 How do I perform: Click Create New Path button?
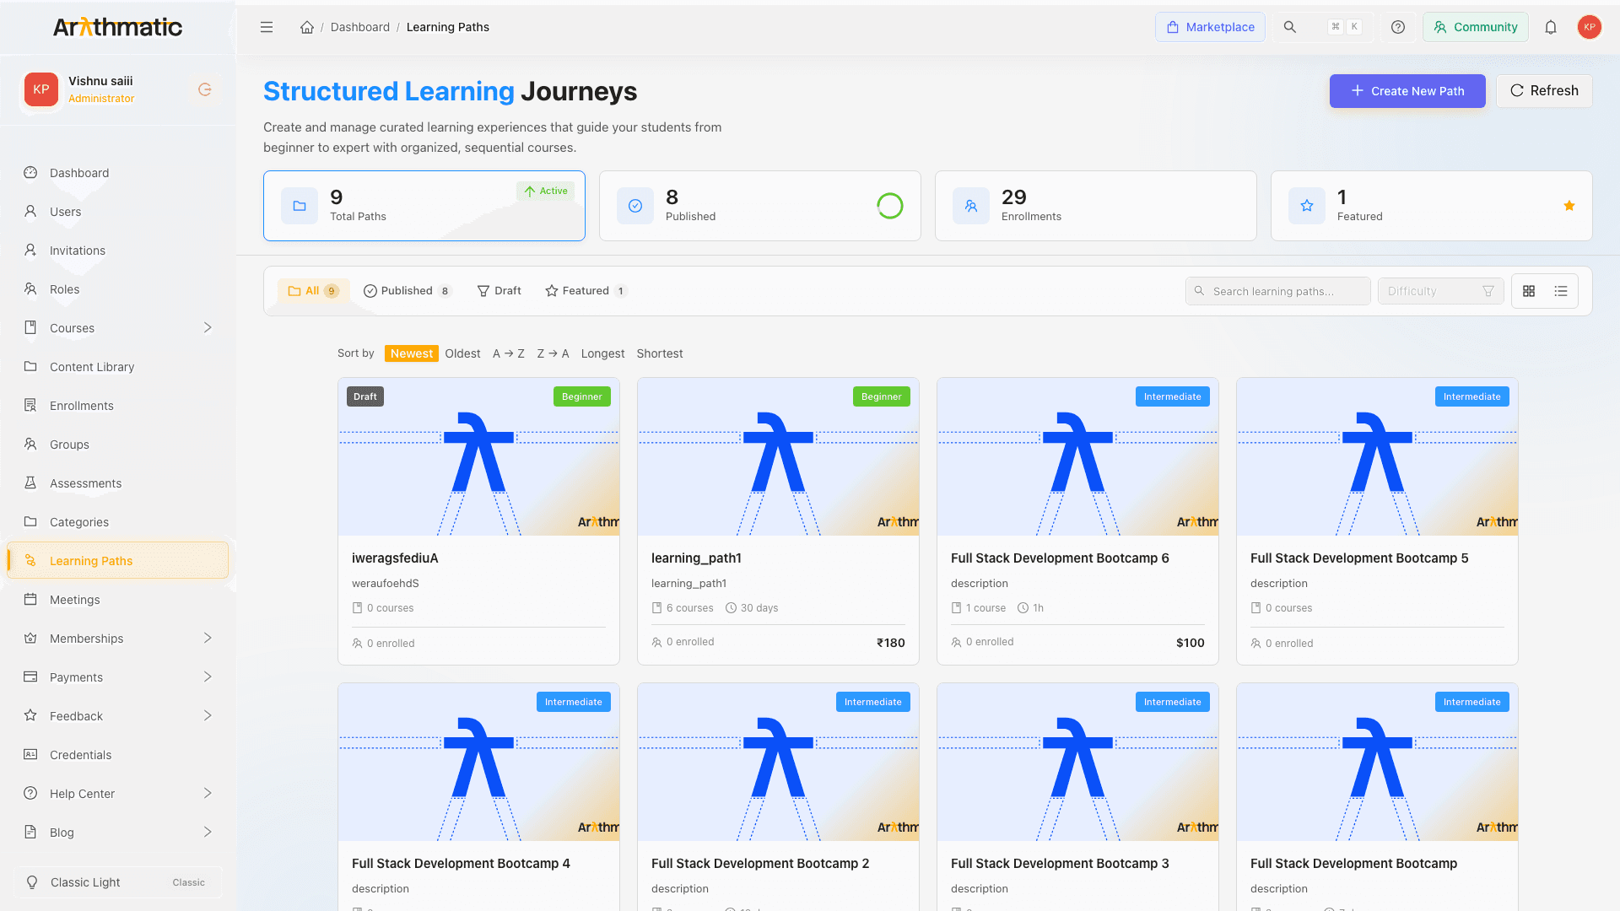coord(1407,91)
